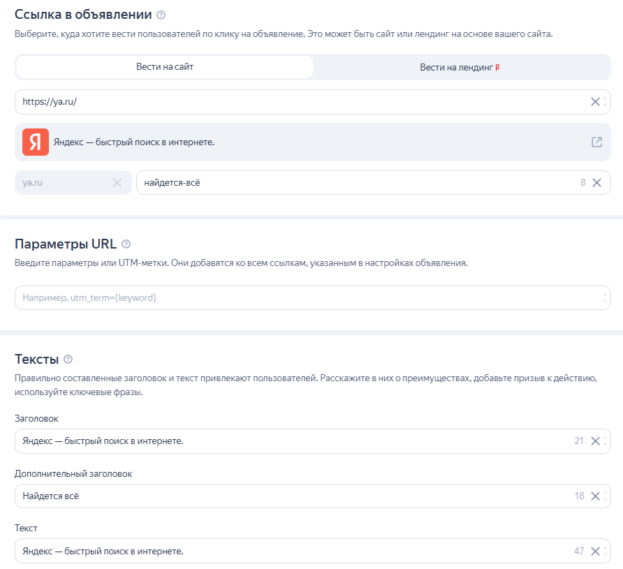Click character counter 47 in Текст
This screenshot has height=569, width=623.
pos(579,551)
